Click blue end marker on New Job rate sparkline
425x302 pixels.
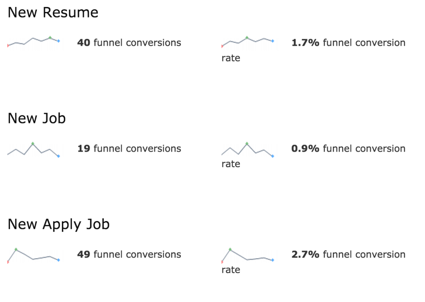point(273,156)
